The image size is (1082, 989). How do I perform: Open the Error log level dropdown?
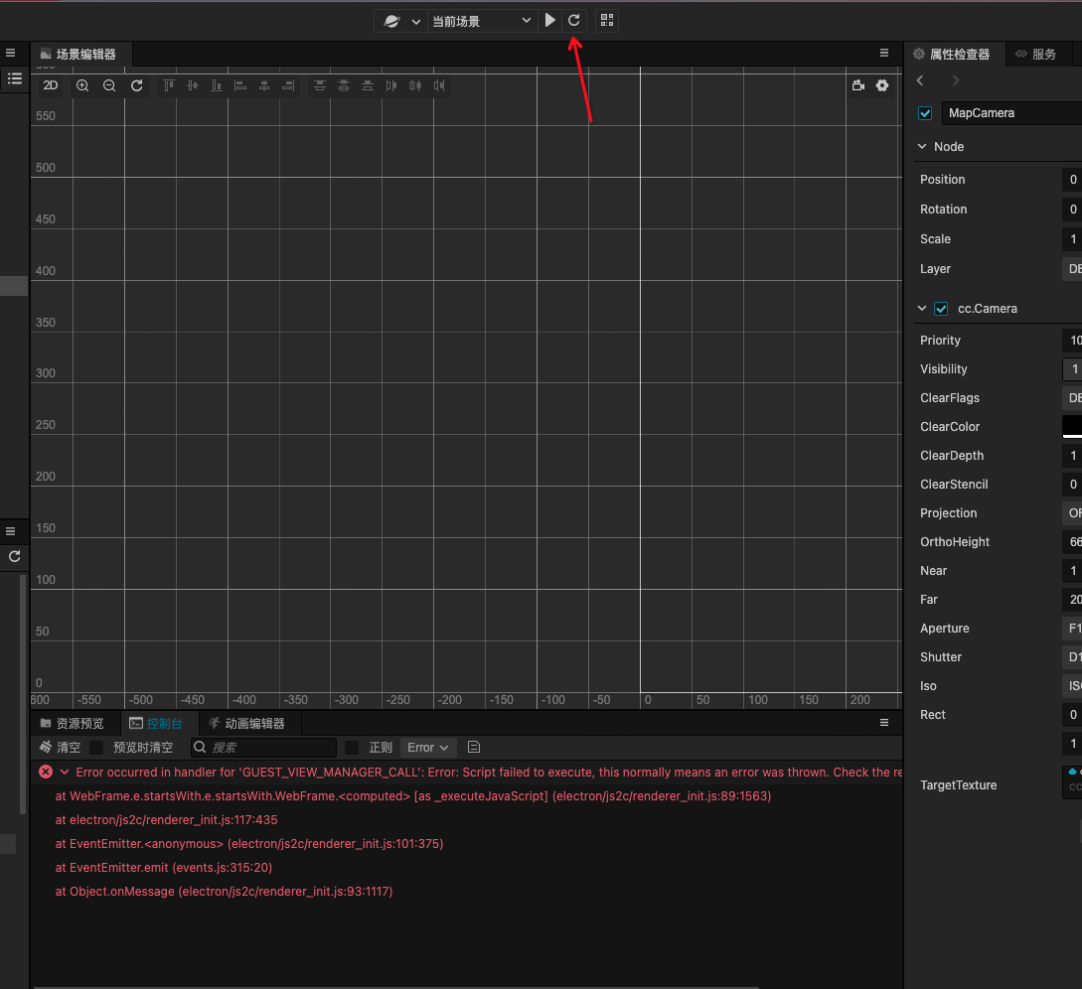point(428,748)
